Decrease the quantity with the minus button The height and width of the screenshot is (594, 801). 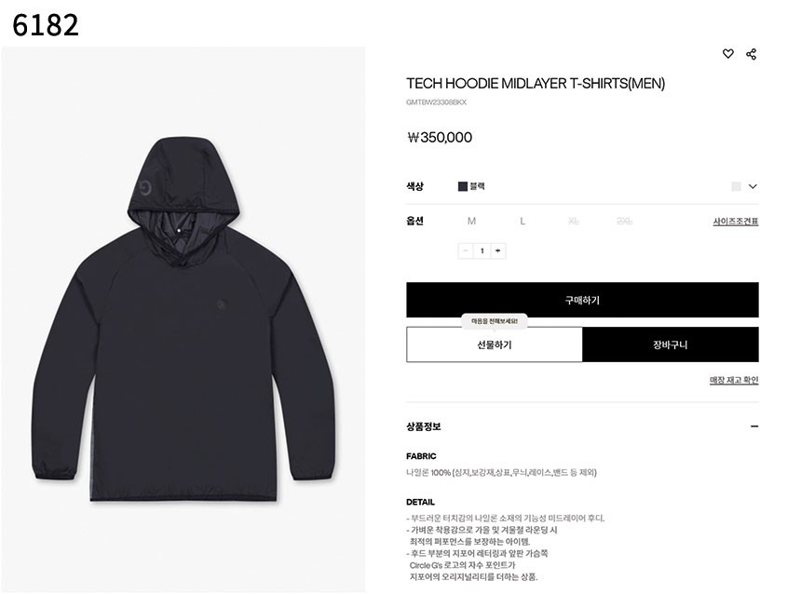tap(466, 250)
